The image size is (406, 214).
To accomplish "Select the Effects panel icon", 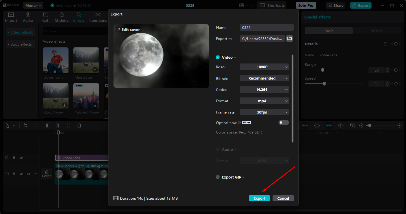I will (x=79, y=17).
